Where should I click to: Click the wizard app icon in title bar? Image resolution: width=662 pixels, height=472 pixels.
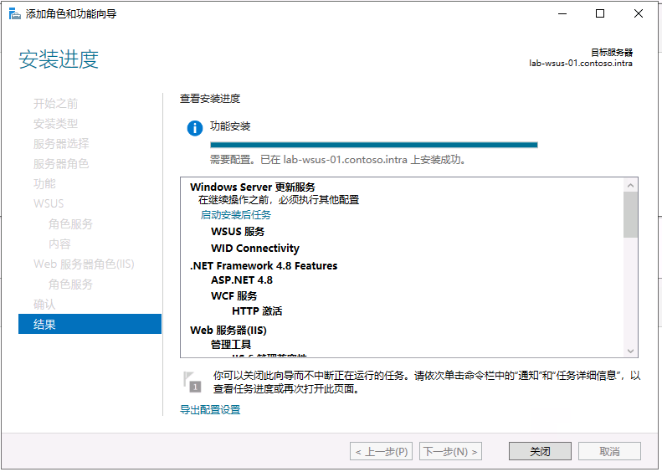tap(14, 14)
